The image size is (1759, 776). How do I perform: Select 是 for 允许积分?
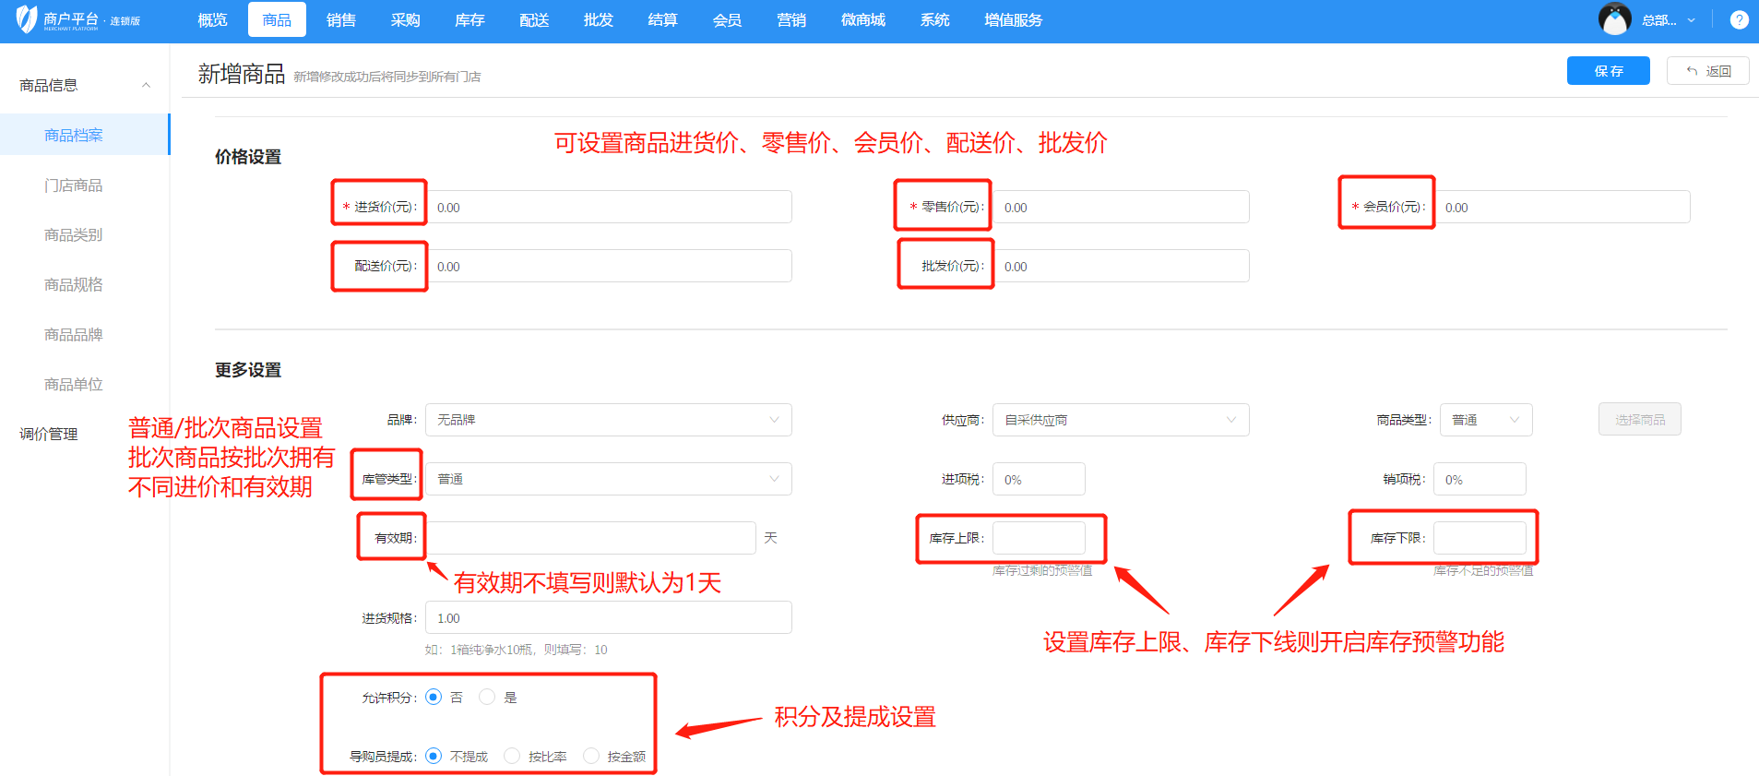[x=487, y=697]
